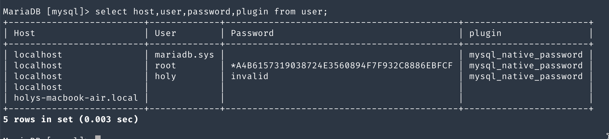The image size is (609, 139).
Task: Select the mariadb.sys user cell
Action: click(184, 55)
